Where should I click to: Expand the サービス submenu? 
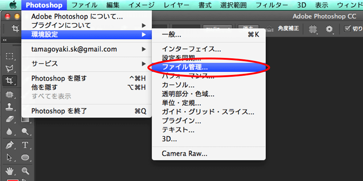point(87,63)
